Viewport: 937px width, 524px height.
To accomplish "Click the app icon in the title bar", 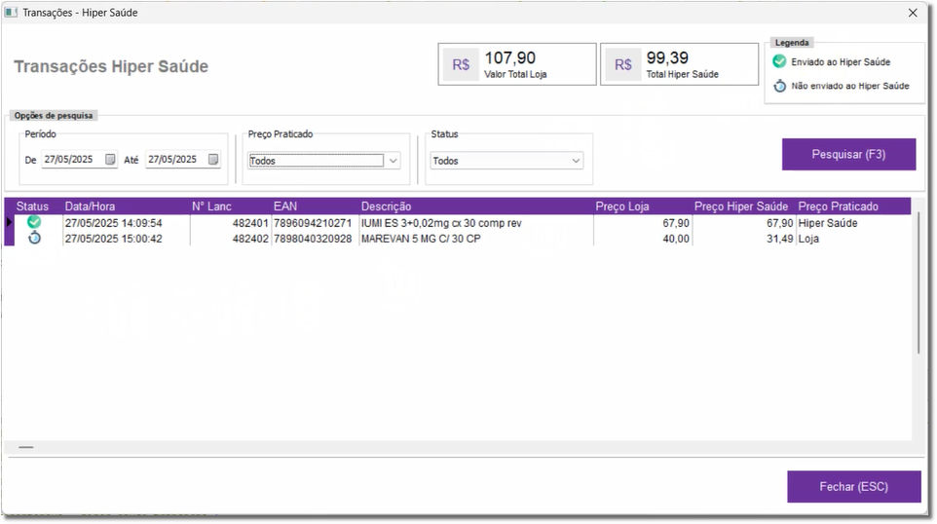I will coord(11,12).
